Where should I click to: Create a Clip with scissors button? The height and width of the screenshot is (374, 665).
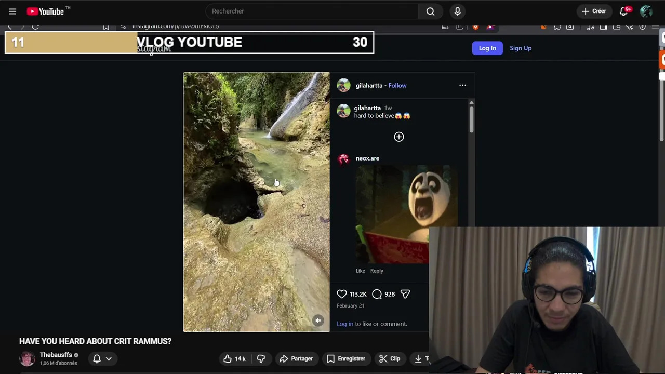pyautogui.click(x=390, y=358)
